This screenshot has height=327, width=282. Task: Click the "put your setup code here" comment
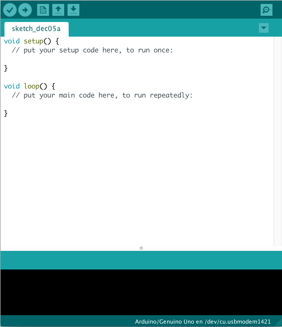[x=92, y=50]
